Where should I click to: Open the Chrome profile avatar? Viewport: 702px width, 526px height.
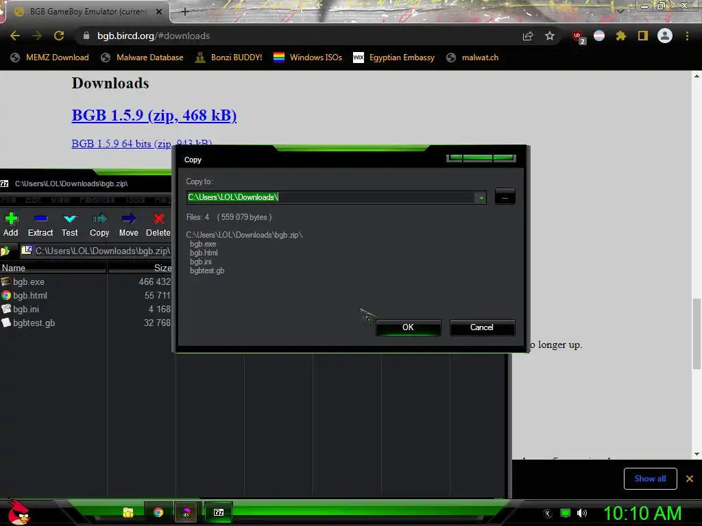tap(665, 36)
